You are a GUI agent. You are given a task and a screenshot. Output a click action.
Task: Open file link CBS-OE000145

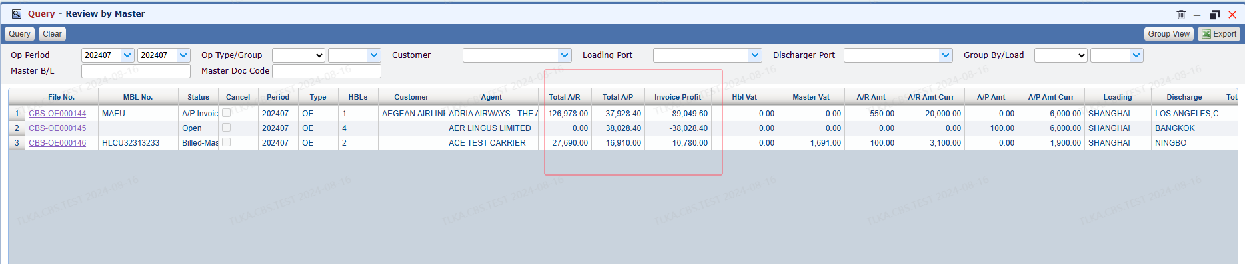[x=57, y=128]
